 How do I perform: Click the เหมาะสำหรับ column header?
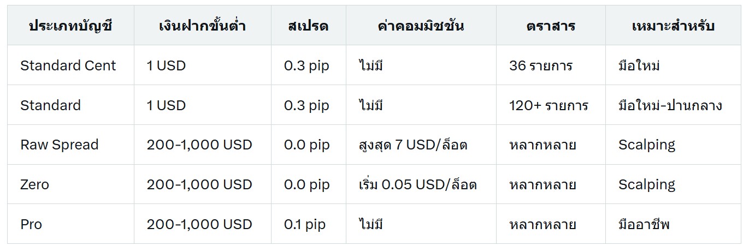tap(673, 26)
